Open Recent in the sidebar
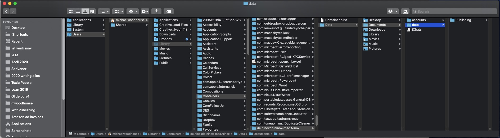500x138 pixels. pyautogui.click(x=17, y=41)
